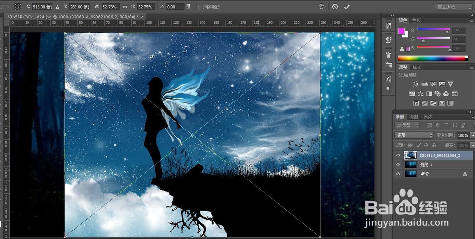Open the Brush Presets panel icon
This screenshot has width=475, height=239.
389,55
